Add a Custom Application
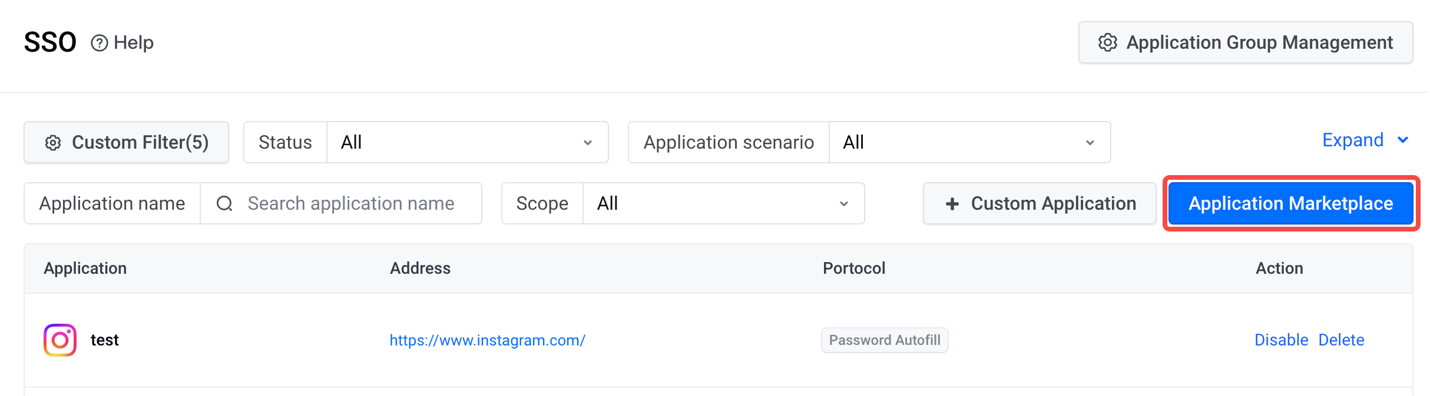 coord(1040,203)
